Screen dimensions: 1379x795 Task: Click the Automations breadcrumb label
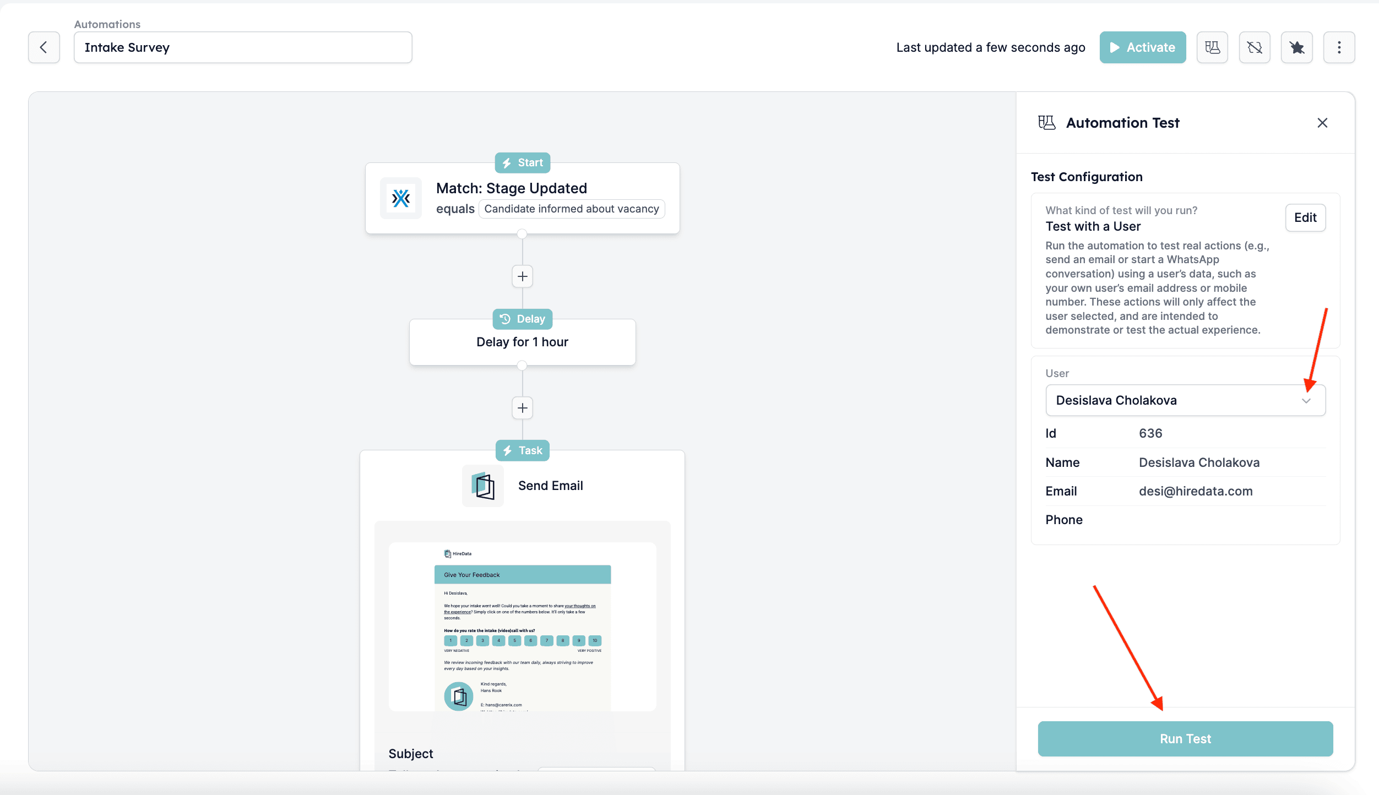[x=107, y=24]
